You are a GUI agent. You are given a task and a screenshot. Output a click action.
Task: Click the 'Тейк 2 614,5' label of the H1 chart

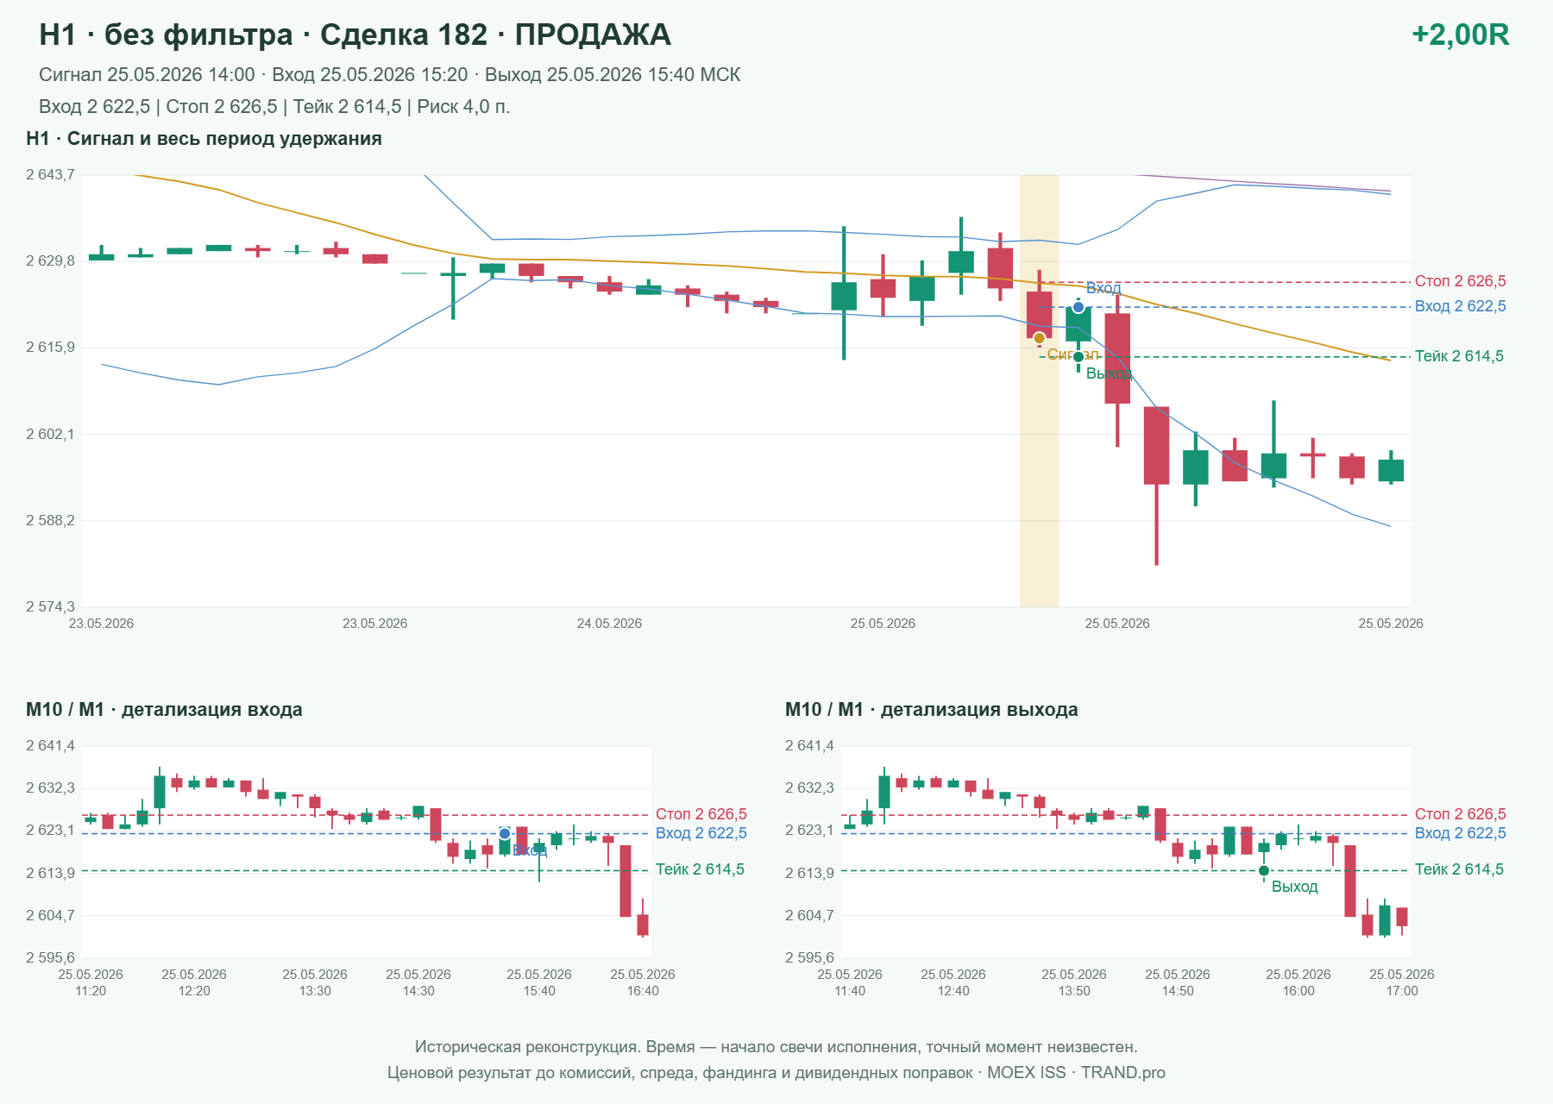click(1459, 356)
